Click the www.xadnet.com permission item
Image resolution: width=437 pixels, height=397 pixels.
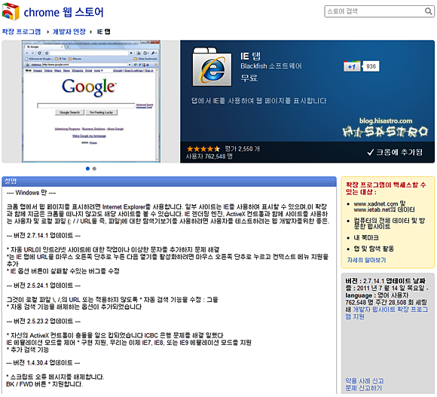pos(384,206)
